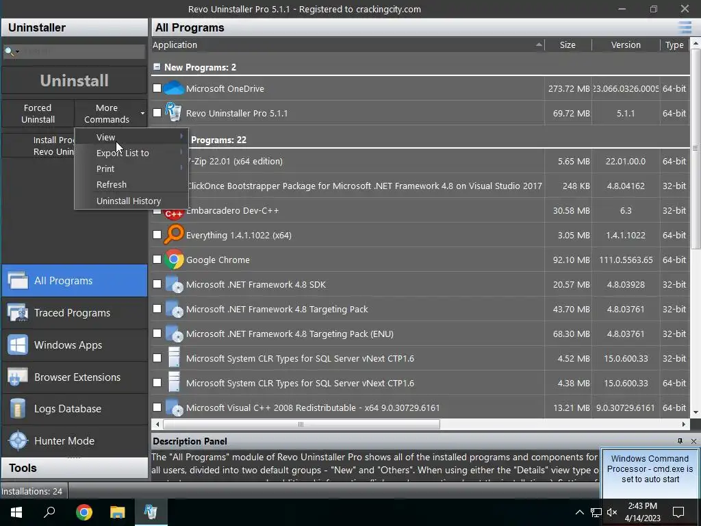Open the Logs Database module icon
The height and width of the screenshot is (526, 701).
coord(18,409)
